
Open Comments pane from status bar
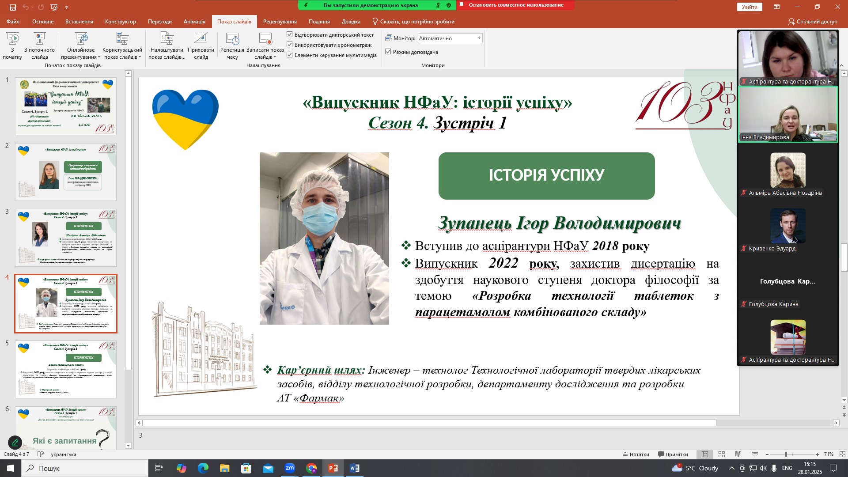673,454
